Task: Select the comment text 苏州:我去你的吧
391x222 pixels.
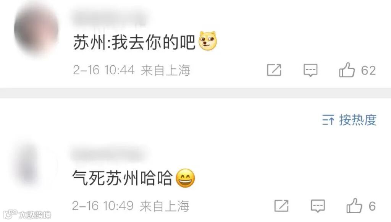Action: [134, 42]
